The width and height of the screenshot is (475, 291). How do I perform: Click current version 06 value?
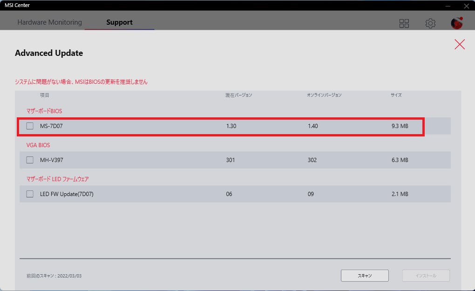point(229,194)
